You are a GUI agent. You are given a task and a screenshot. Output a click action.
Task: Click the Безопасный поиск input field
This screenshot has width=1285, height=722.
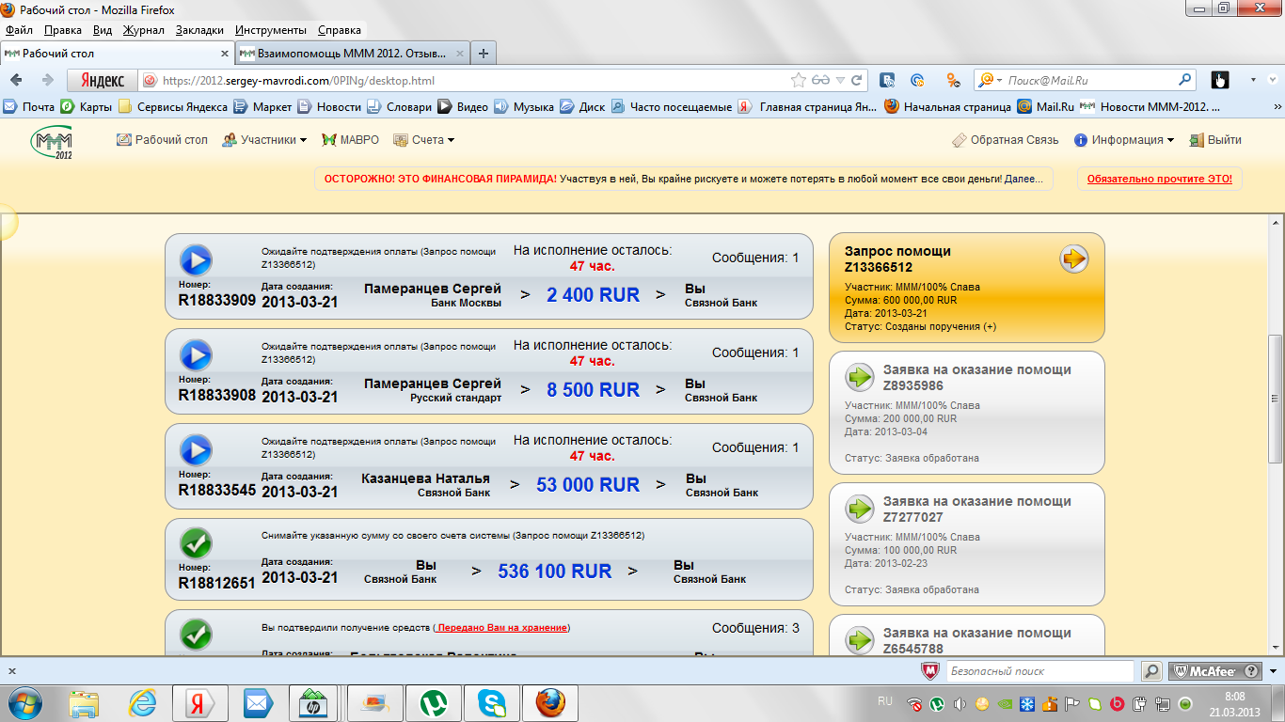(1039, 671)
